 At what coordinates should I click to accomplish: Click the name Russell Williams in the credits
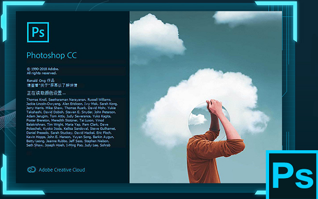tap(103, 99)
